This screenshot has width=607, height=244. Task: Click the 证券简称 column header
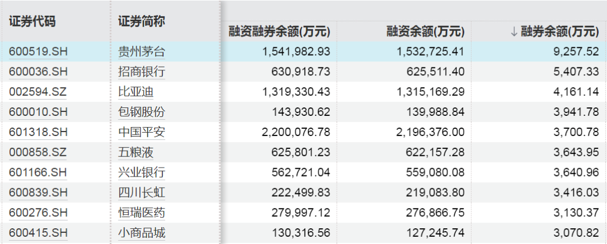(142, 21)
